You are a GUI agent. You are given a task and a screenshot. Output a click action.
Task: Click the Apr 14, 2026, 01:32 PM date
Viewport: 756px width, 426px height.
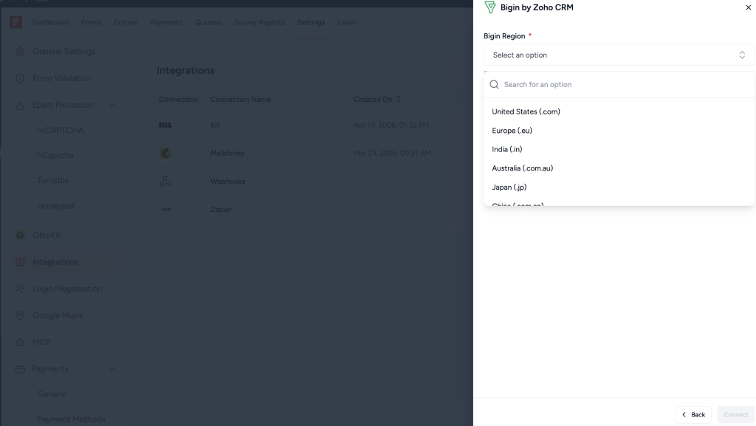pos(391,125)
